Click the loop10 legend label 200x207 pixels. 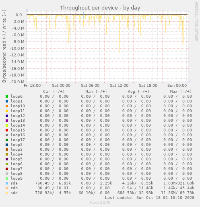tap(18, 106)
